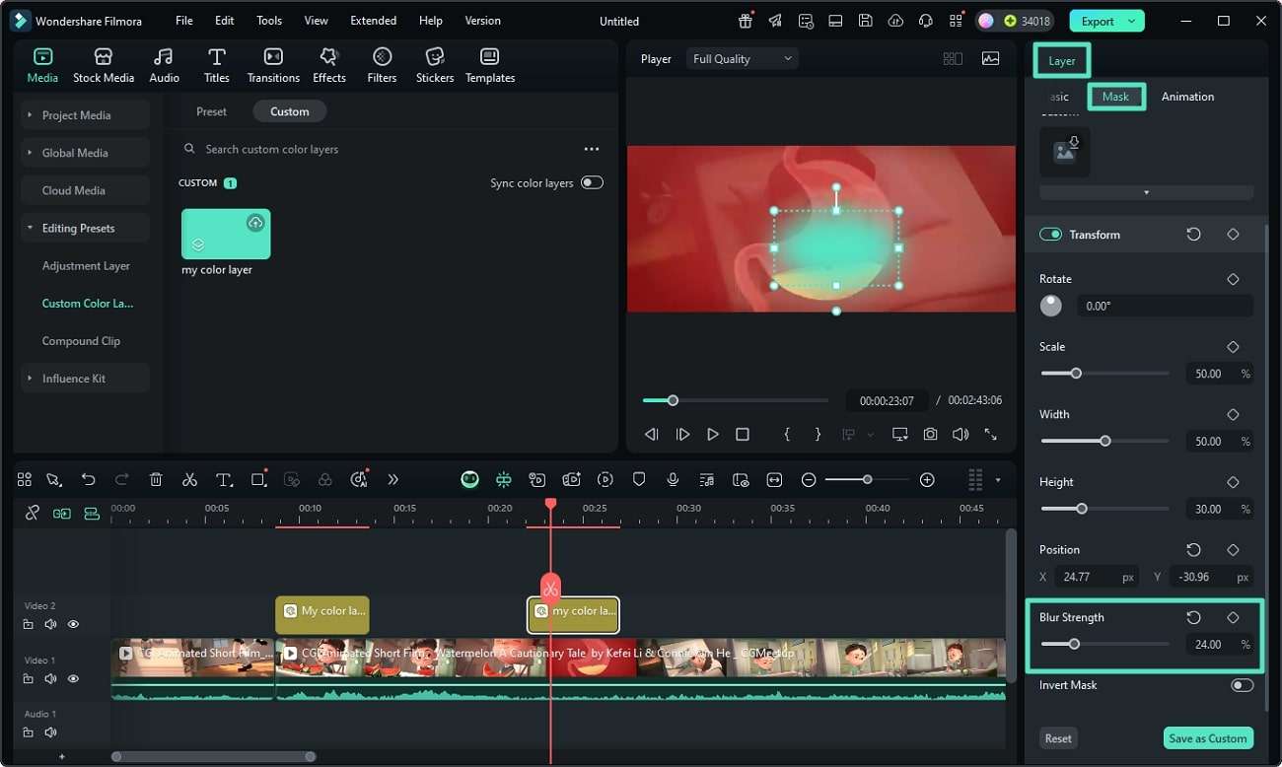
Task: Open the Export dropdown arrow
Action: tap(1131, 21)
